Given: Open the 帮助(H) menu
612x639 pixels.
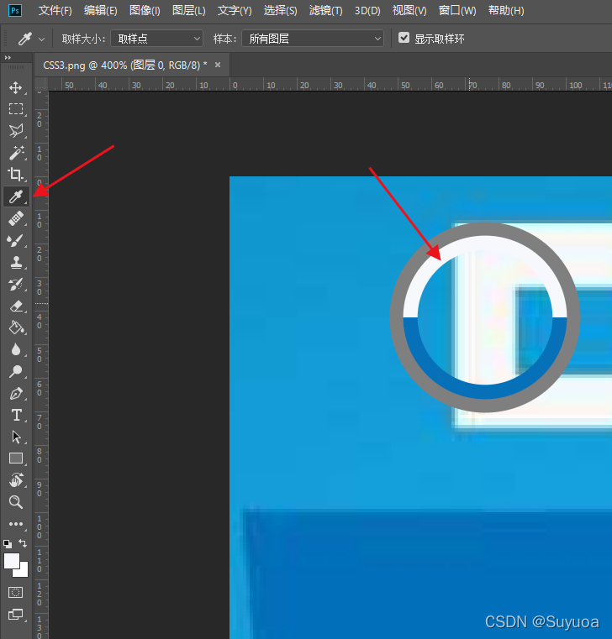Looking at the screenshot, I should (506, 11).
